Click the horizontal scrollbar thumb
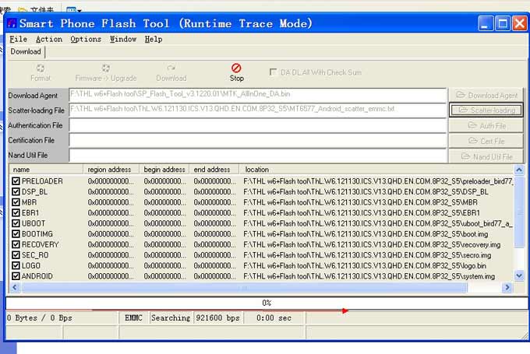 click(x=244, y=288)
